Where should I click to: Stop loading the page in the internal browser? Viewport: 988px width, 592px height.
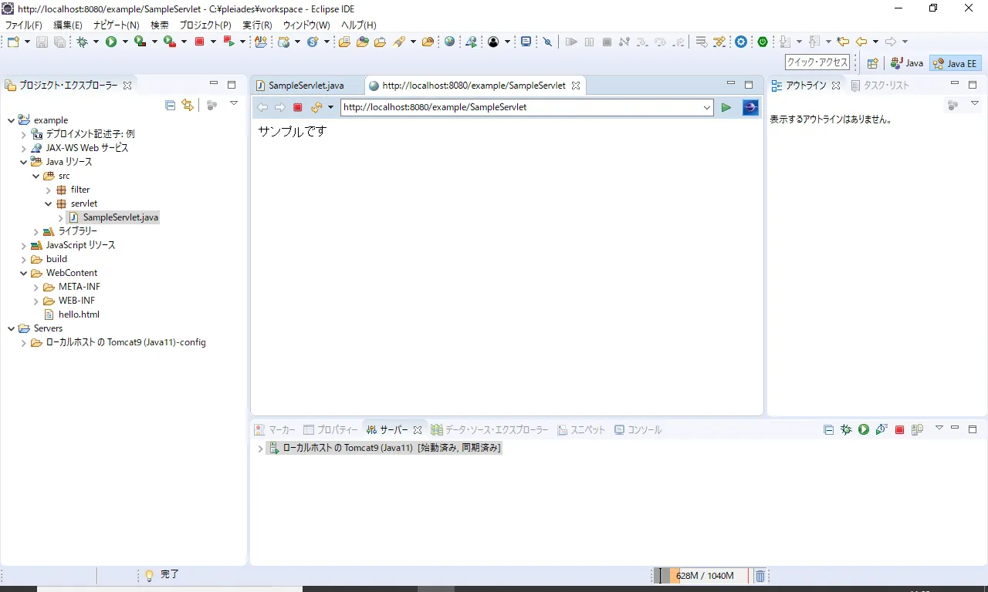298,108
